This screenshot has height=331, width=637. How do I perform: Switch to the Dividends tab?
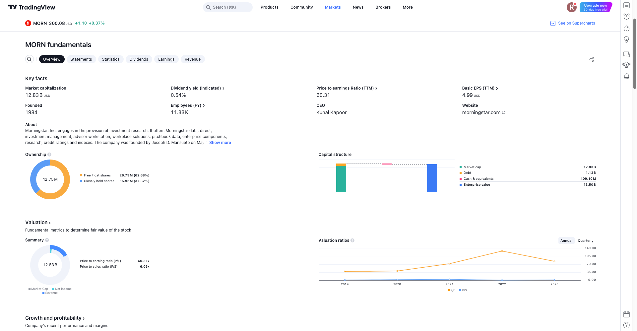pos(139,59)
